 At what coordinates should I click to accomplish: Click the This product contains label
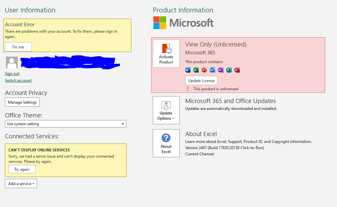[204, 62]
